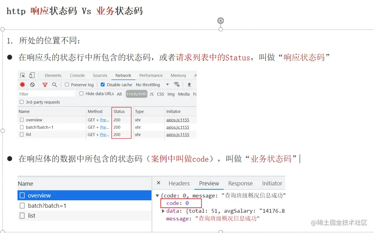The width and height of the screenshot is (374, 233).
Task: Select the Network tab
Action: (x=123, y=75)
